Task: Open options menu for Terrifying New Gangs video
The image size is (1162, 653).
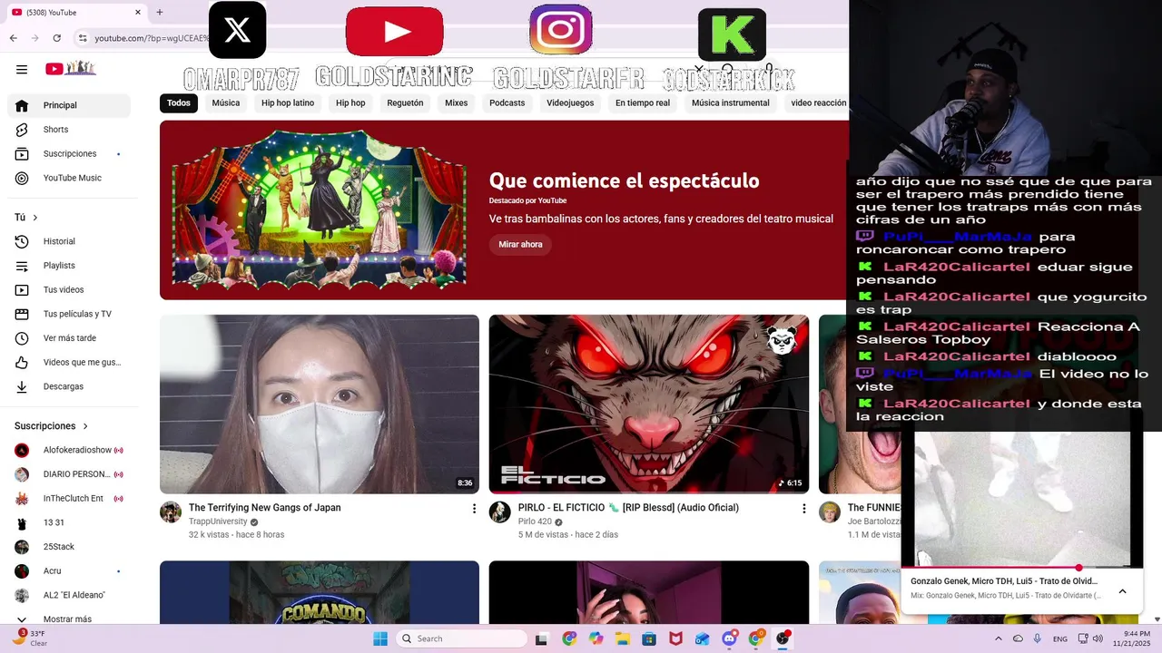Action: tap(474, 509)
